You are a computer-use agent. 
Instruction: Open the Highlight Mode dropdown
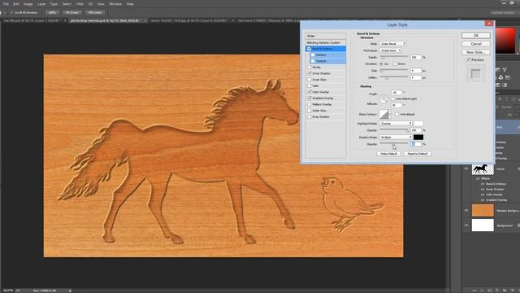pyautogui.click(x=396, y=124)
